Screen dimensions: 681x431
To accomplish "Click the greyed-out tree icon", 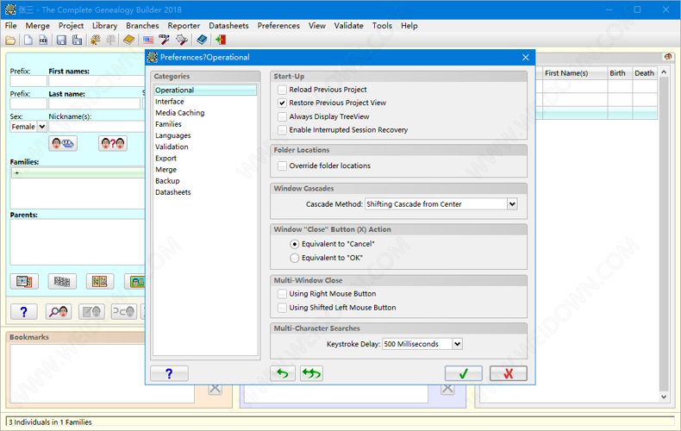I will tap(111, 41).
